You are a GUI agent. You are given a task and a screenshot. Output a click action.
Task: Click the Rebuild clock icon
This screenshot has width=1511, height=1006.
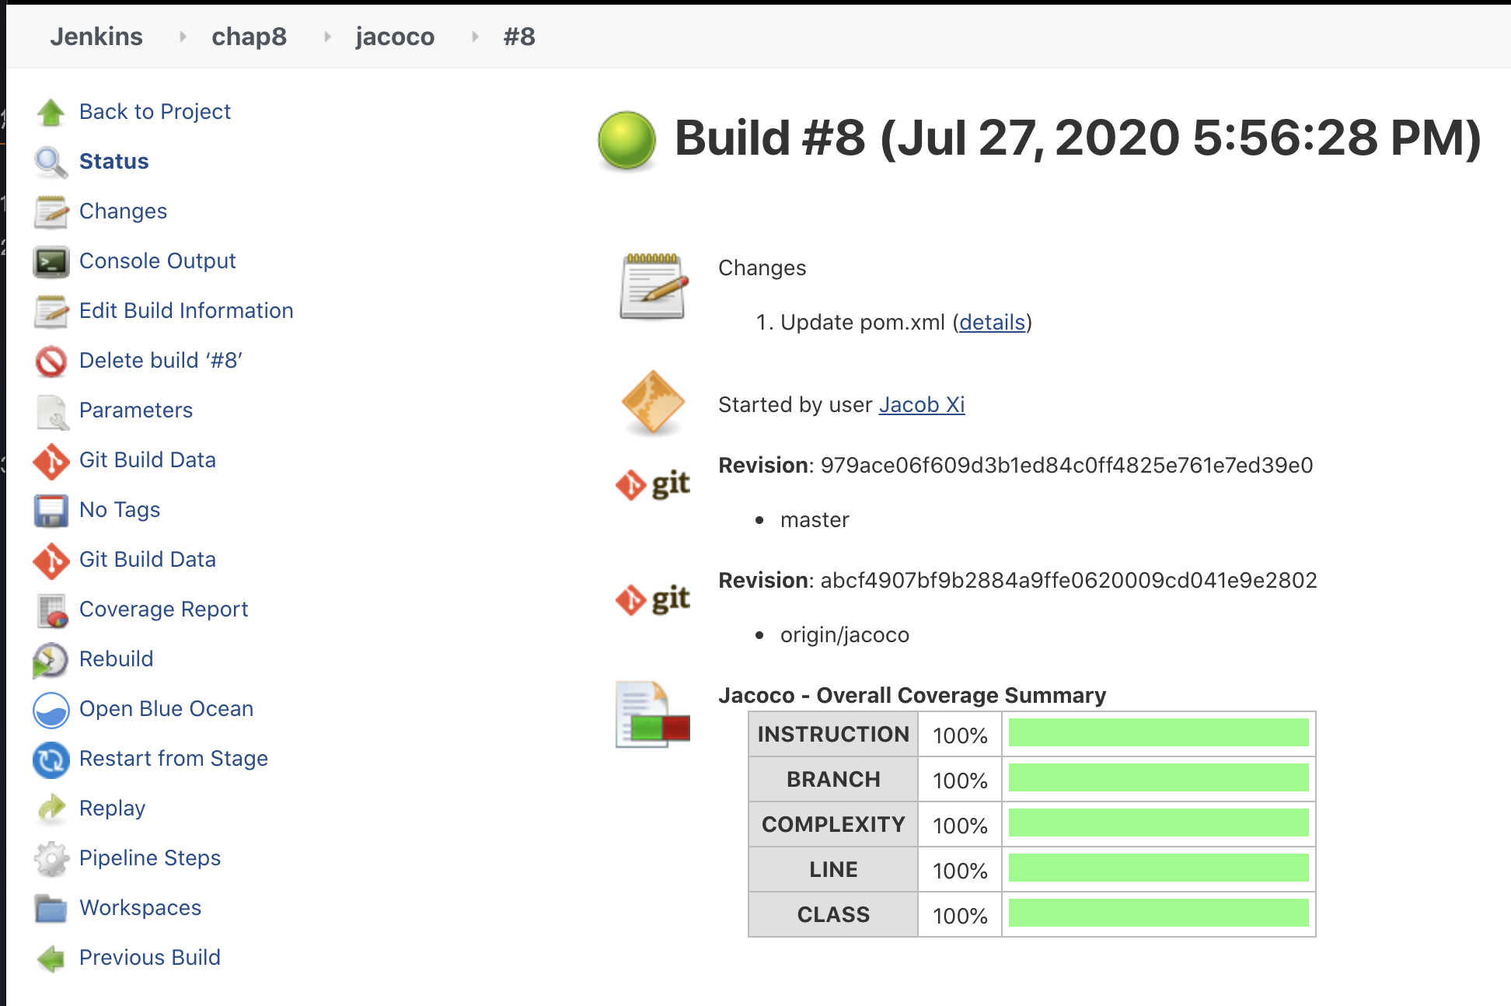(51, 660)
